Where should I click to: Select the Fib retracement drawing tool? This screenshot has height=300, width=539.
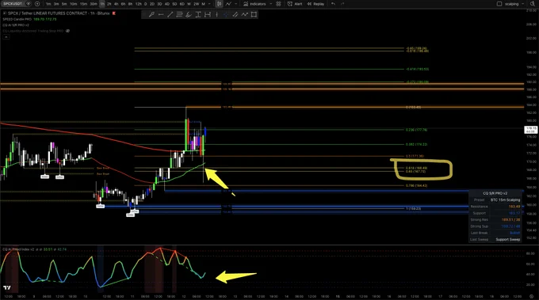click(179, 14)
